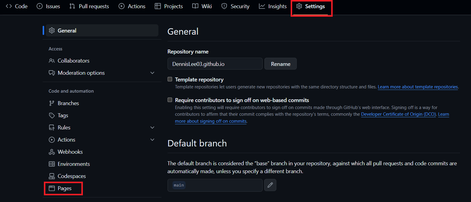Open the Security tab
The image size is (471, 202).
coord(235,6)
